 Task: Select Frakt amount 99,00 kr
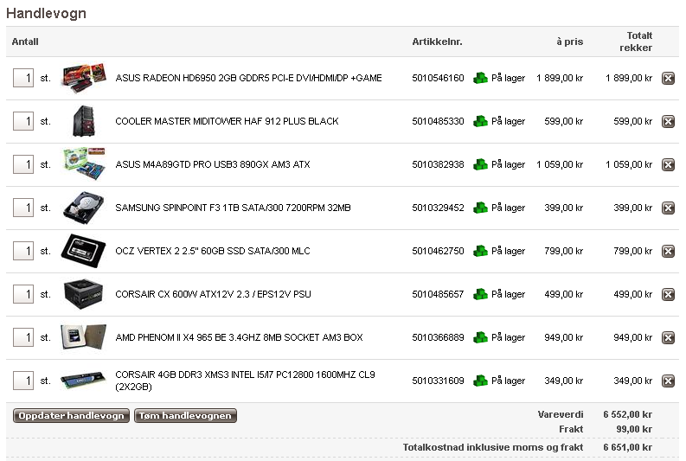pos(634,429)
